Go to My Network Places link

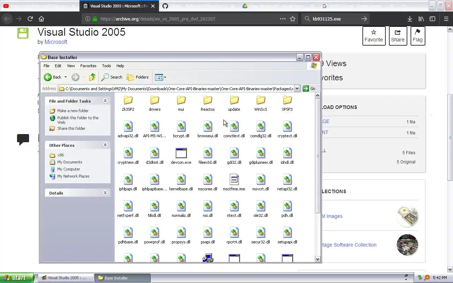pyautogui.click(x=73, y=176)
